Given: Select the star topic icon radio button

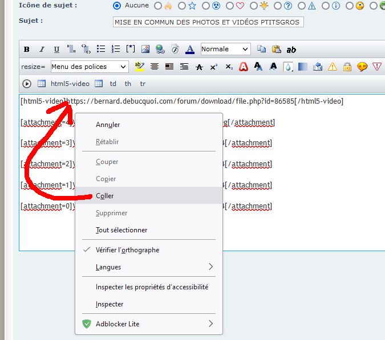Looking at the screenshot, I should click(x=181, y=6).
